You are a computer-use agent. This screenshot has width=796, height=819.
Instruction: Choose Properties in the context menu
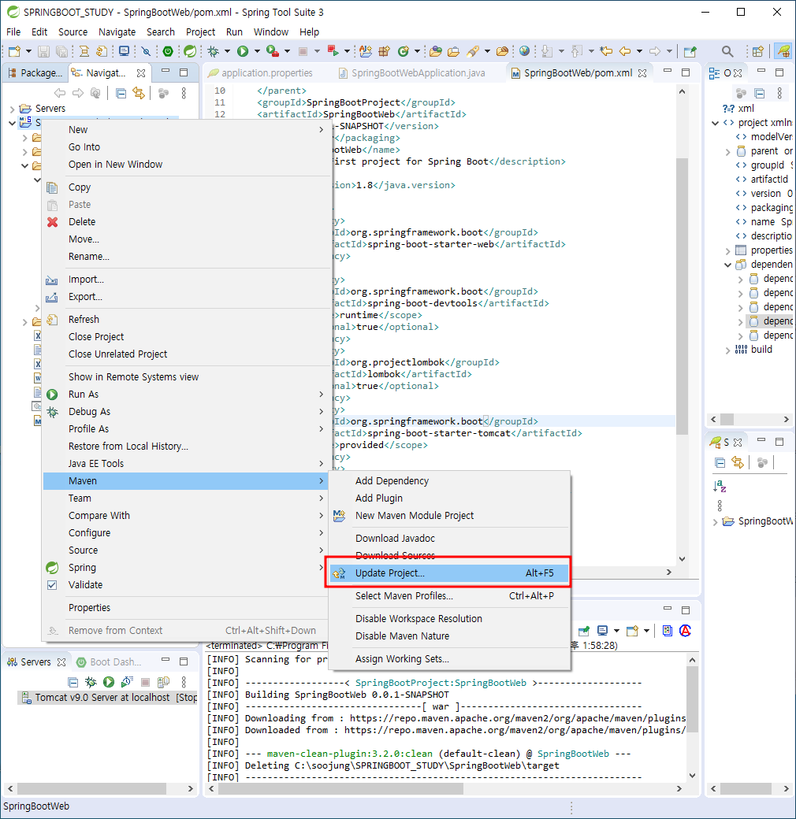(x=185, y=607)
